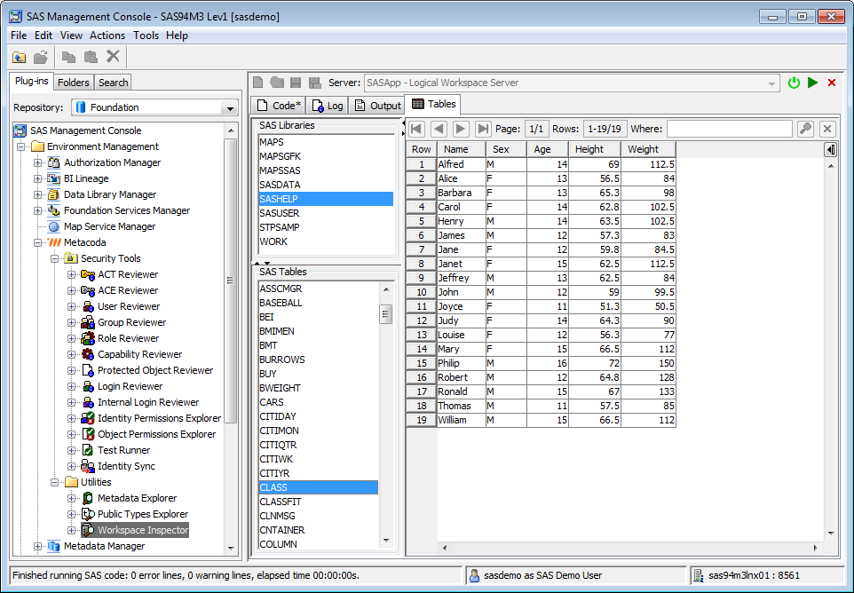
Task: Click the Name column header
Action: (462, 149)
